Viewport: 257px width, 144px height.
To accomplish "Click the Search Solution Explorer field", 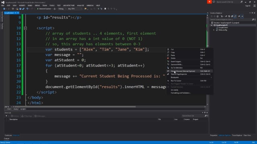I will 231,20.
